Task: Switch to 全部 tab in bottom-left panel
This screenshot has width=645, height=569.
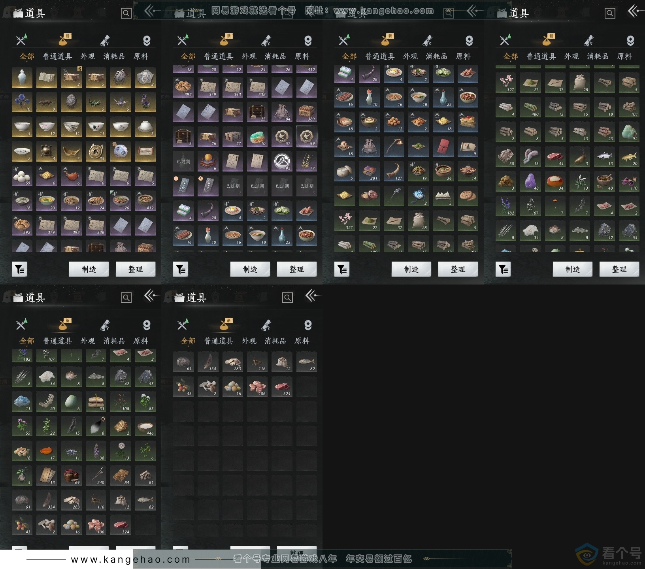Action: tap(27, 341)
